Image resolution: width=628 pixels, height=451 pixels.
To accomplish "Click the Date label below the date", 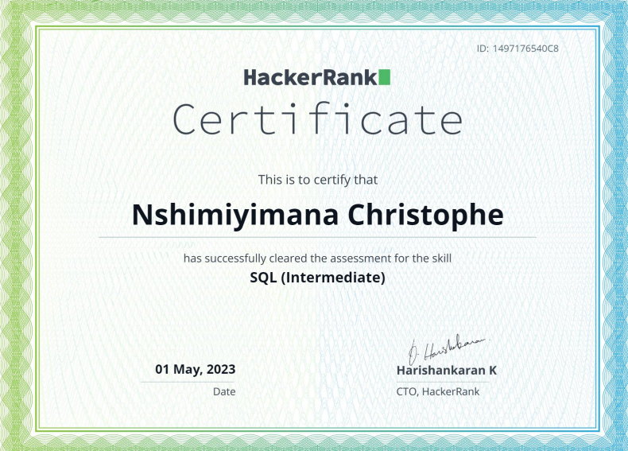I will tap(224, 391).
